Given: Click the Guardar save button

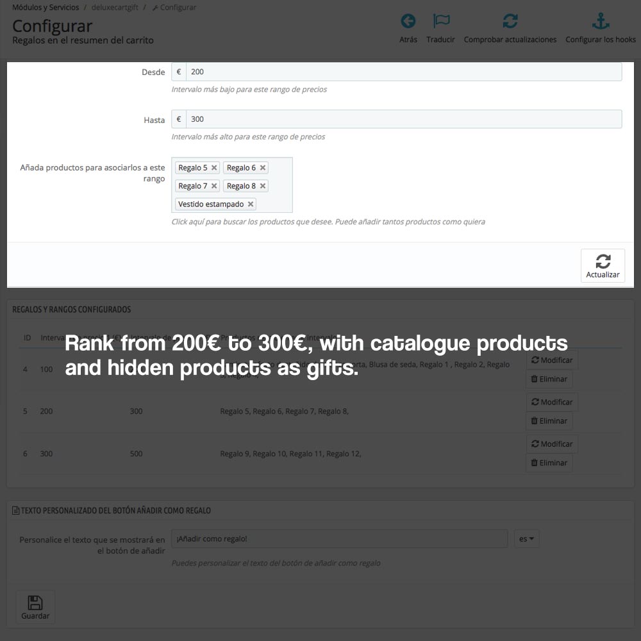Looking at the screenshot, I should pos(35,607).
